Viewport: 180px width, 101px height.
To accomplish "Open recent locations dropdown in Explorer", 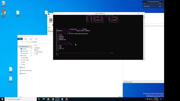I will (x=24, y=42).
